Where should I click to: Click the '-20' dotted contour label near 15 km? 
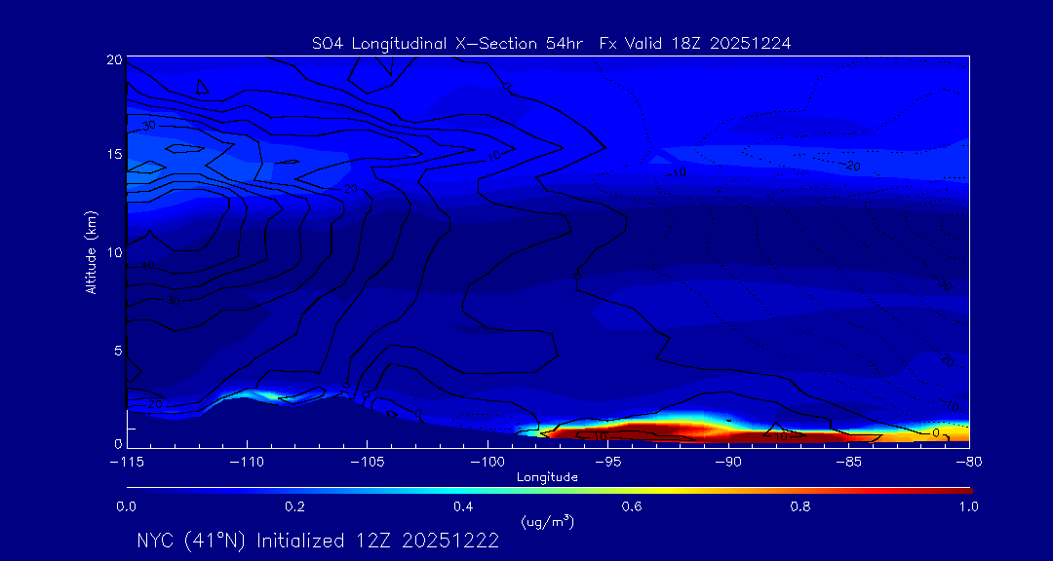click(851, 165)
